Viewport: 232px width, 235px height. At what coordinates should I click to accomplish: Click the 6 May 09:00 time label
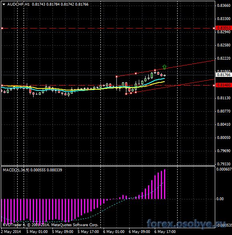point(139,231)
